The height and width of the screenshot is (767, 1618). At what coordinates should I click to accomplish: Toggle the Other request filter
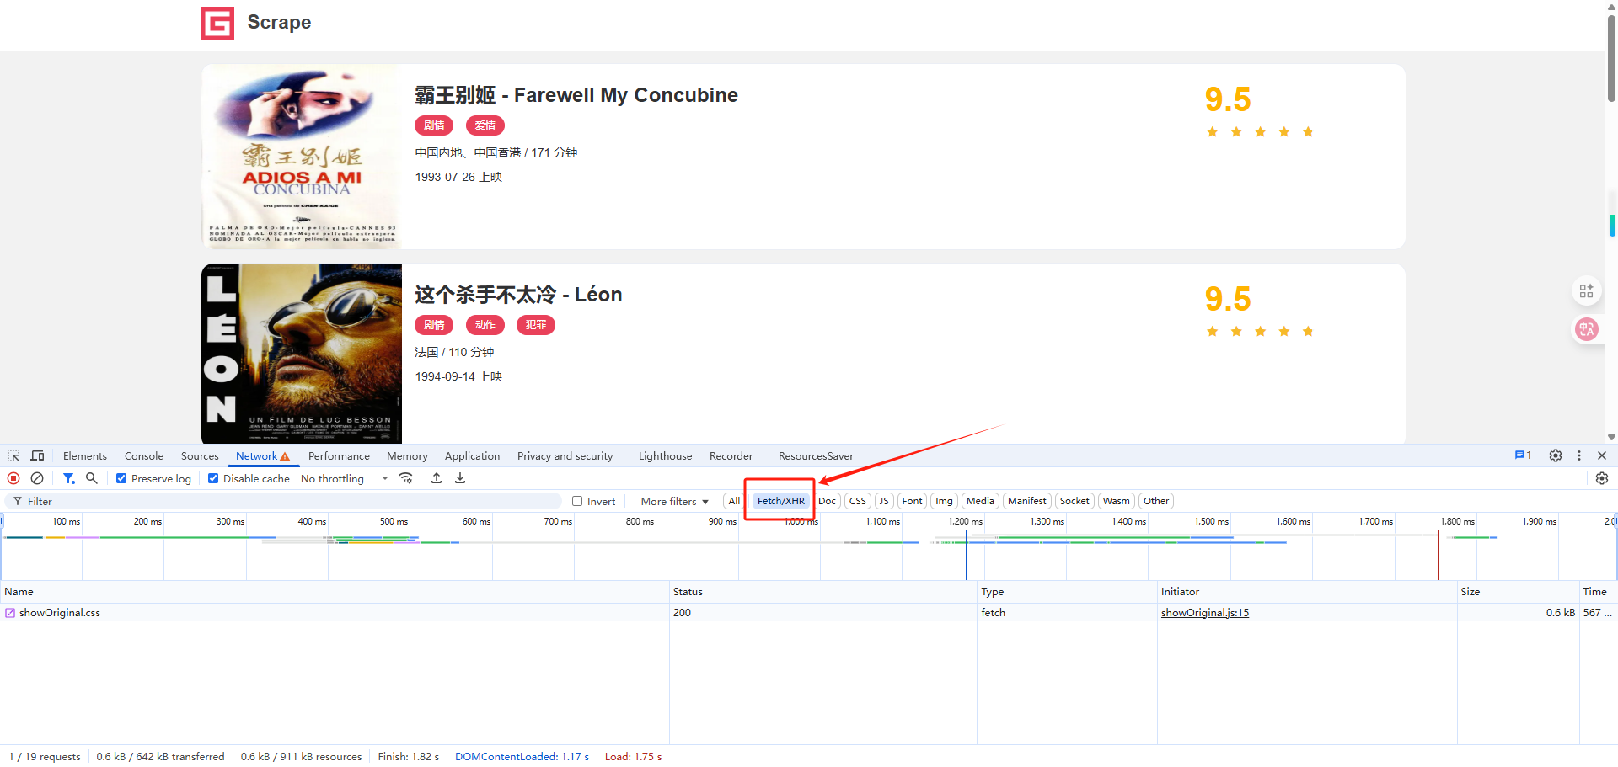[x=1156, y=501]
